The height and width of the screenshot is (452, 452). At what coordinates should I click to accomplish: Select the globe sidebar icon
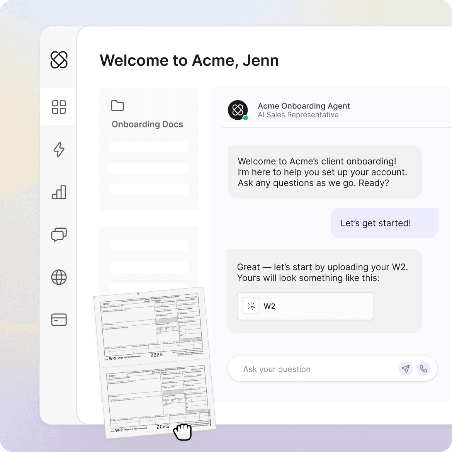point(59,277)
